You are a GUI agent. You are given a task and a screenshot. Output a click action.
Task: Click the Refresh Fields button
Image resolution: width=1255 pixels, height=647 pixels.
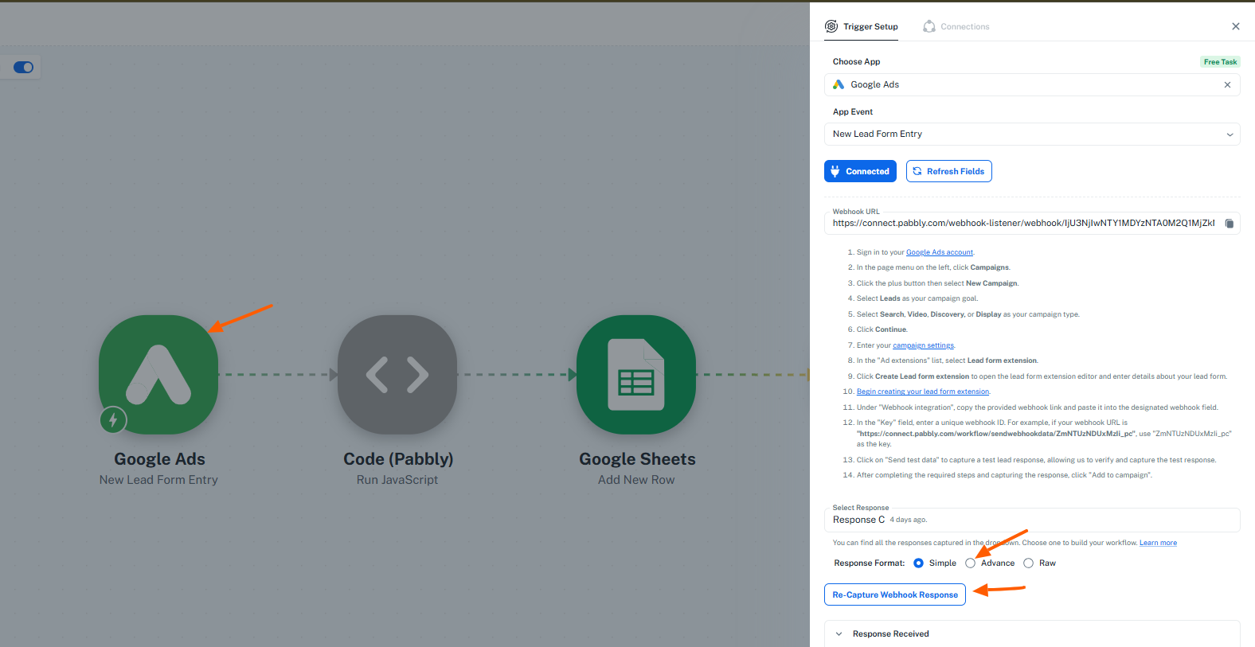[x=948, y=171]
